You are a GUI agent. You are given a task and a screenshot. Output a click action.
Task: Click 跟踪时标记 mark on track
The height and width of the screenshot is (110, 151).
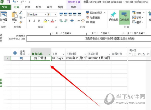[x=94, y=13]
